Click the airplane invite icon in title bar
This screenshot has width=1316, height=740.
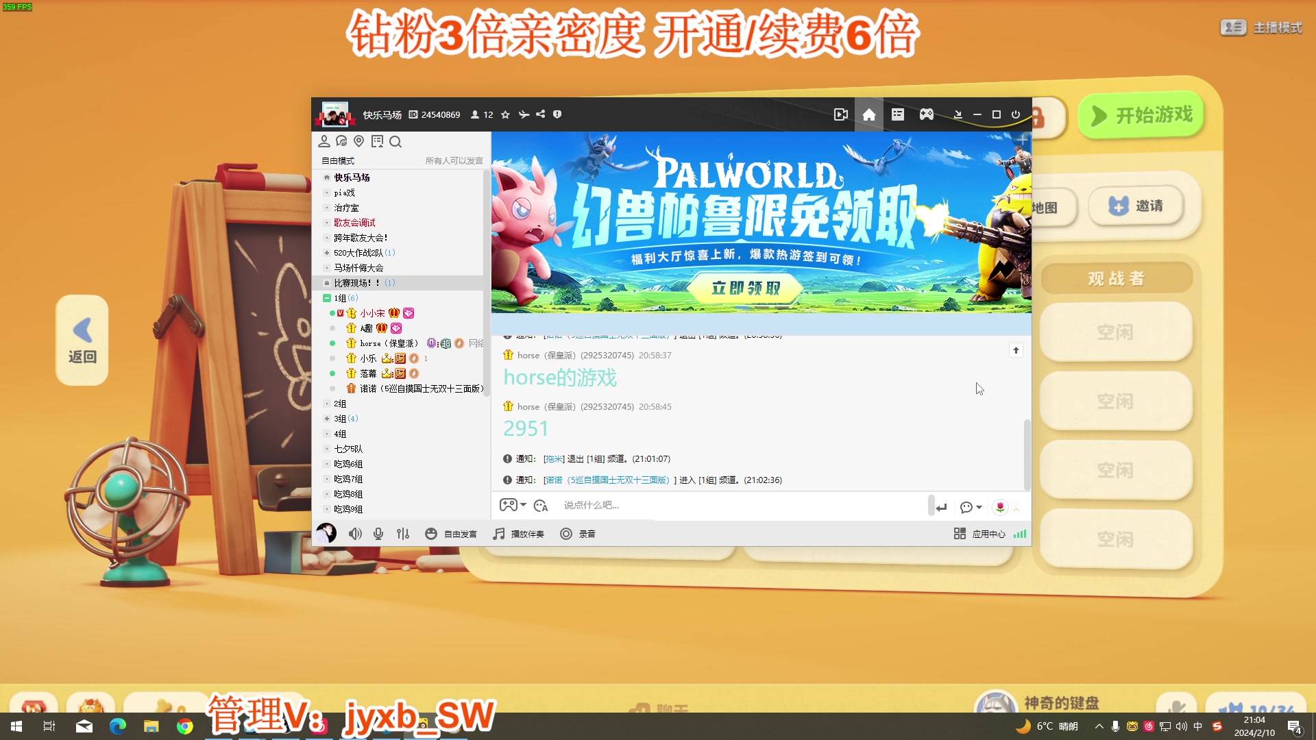pyautogui.click(x=524, y=114)
